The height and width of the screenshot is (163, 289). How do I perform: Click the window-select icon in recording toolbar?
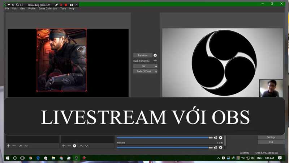coord(13,5)
